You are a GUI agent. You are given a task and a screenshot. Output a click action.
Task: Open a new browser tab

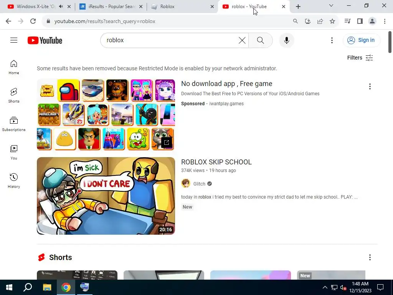pyautogui.click(x=298, y=7)
